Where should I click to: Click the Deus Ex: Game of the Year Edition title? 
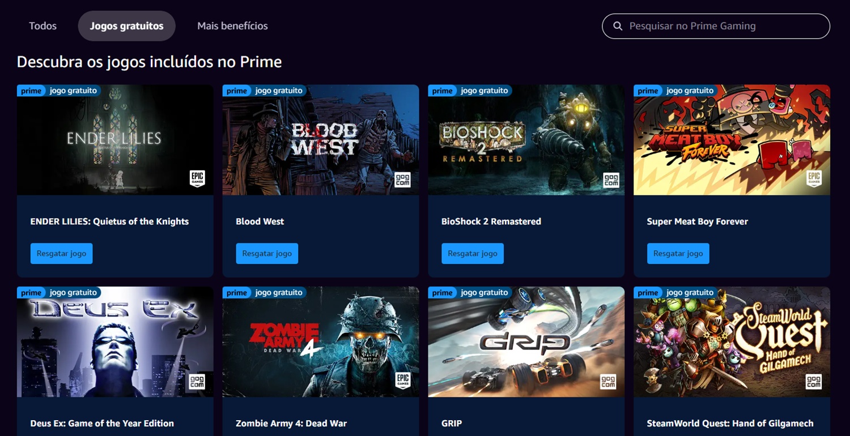[x=102, y=424]
